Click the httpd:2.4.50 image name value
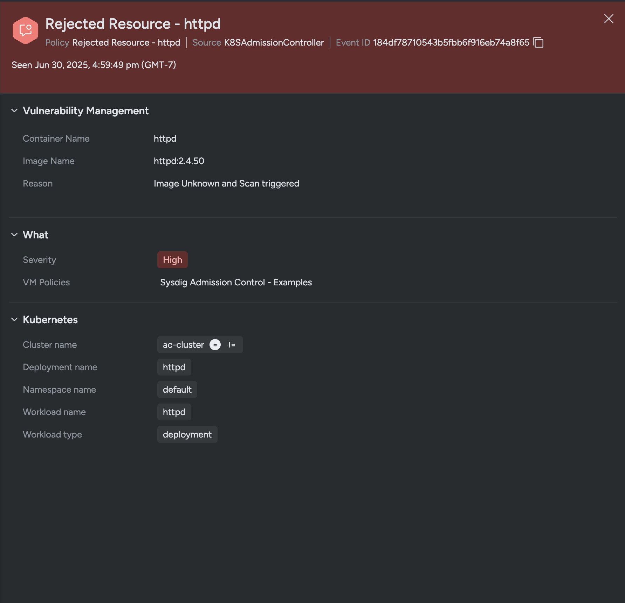The height and width of the screenshot is (603, 625). (179, 161)
